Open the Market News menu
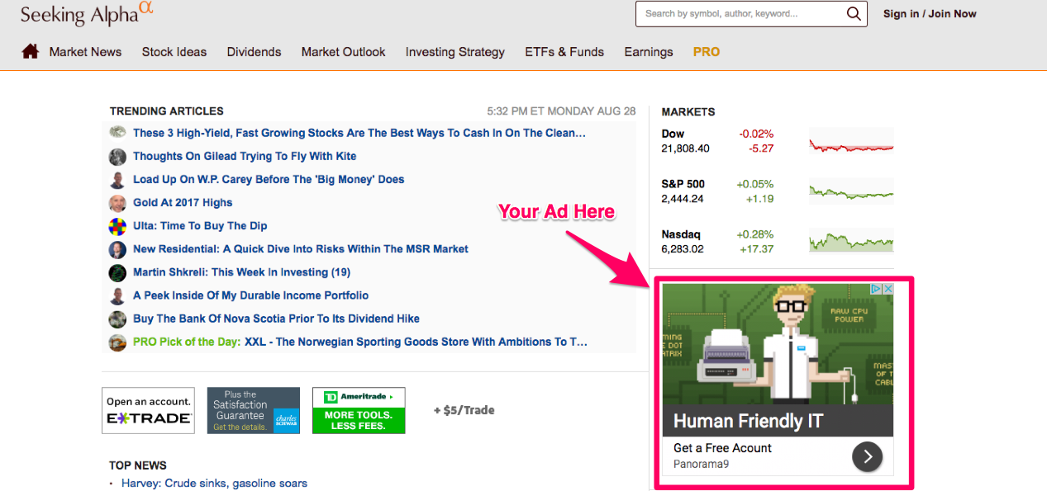This screenshot has height=491, width=1047. point(85,52)
